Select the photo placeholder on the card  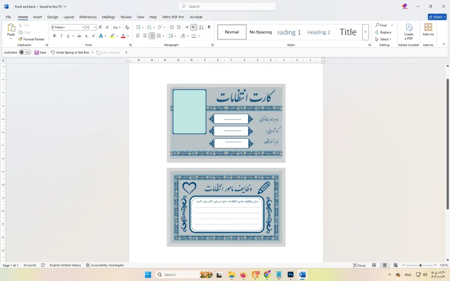click(189, 112)
